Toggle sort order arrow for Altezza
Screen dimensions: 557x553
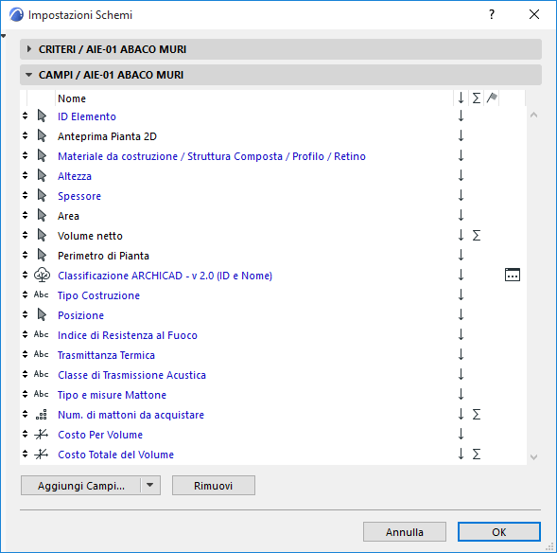[461, 176]
